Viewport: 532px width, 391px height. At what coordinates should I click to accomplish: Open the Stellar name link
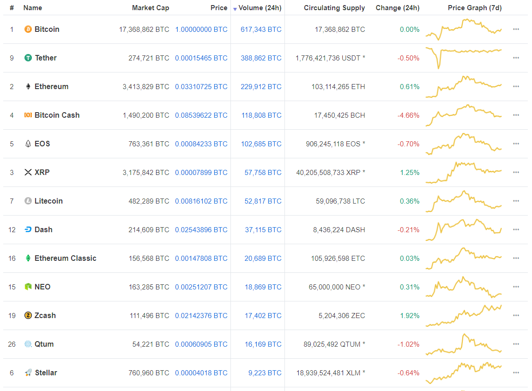46,373
